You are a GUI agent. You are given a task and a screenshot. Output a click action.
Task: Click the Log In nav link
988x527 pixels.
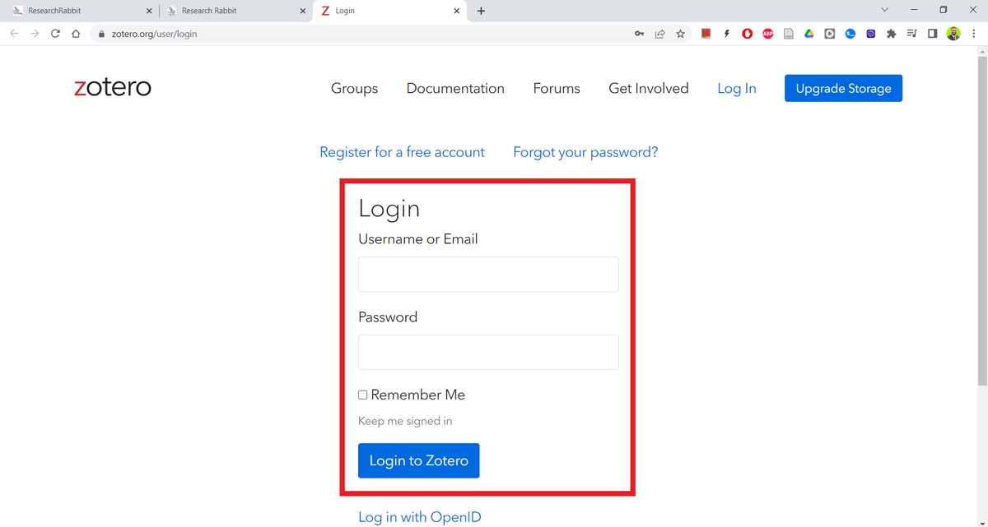(x=737, y=88)
